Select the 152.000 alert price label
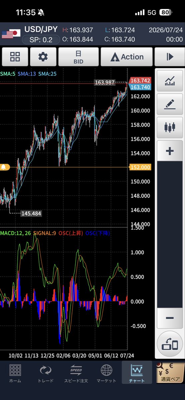This screenshot has height=400, width=185. [x=140, y=167]
